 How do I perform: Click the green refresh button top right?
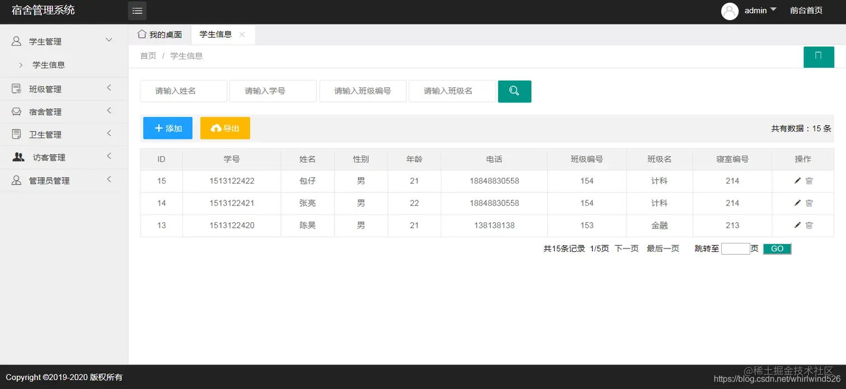(x=819, y=57)
